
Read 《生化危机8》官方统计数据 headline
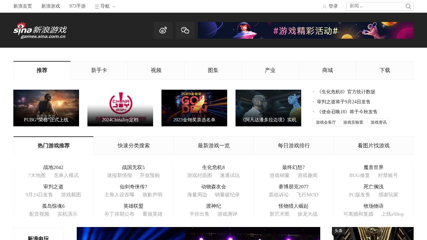(346, 92)
